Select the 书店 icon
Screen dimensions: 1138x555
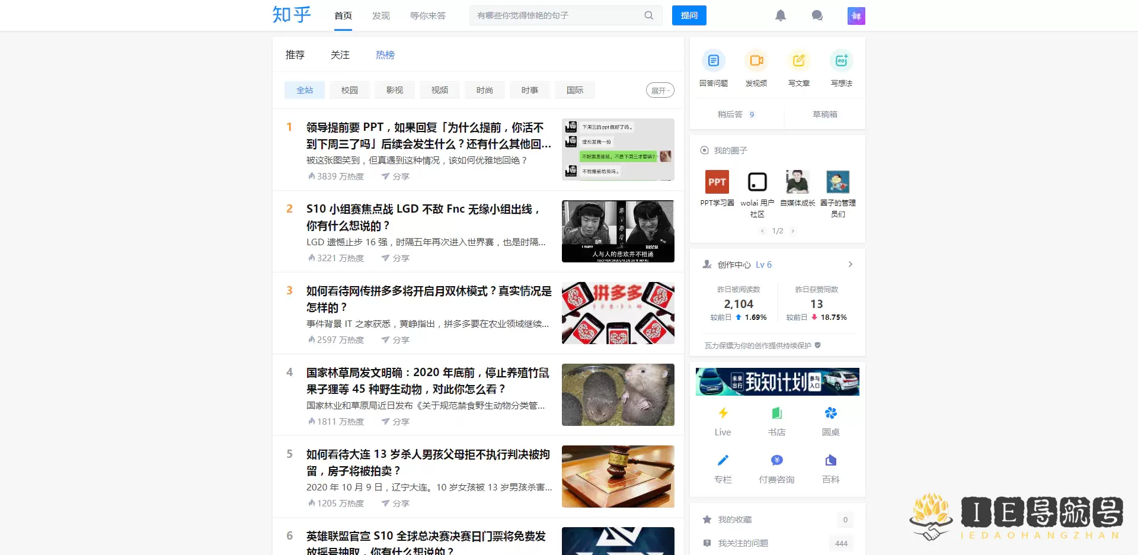776,413
